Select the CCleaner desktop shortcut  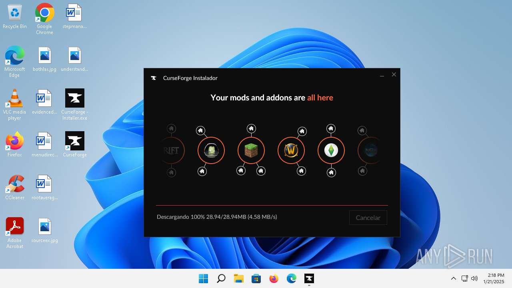(x=15, y=187)
